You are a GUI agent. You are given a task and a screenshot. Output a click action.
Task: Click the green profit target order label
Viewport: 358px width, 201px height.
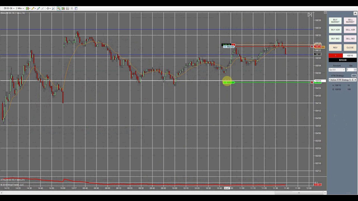click(x=229, y=82)
